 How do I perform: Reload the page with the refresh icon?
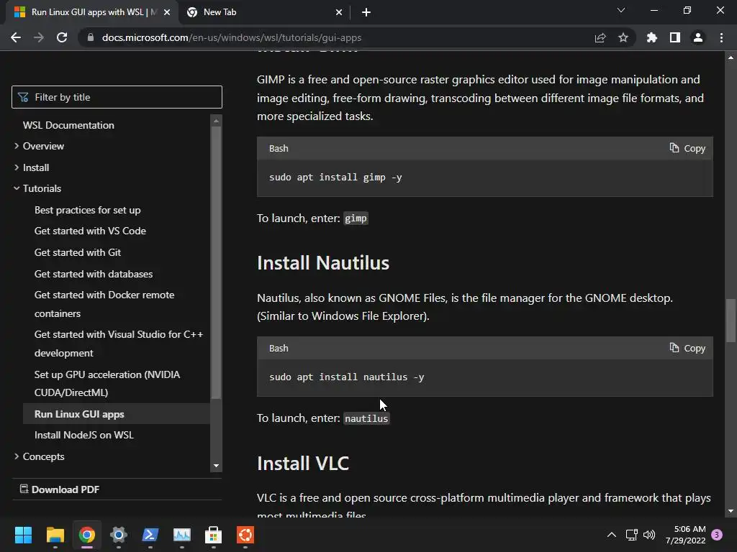pyautogui.click(x=62, y=37)
